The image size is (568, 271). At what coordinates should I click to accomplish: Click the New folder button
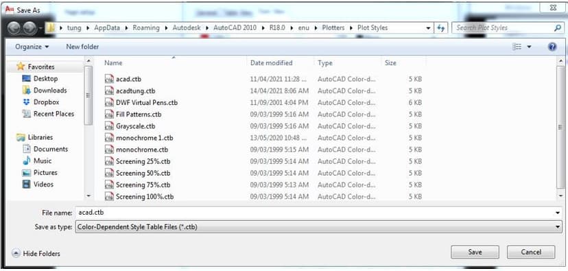[x=82, y=47]
